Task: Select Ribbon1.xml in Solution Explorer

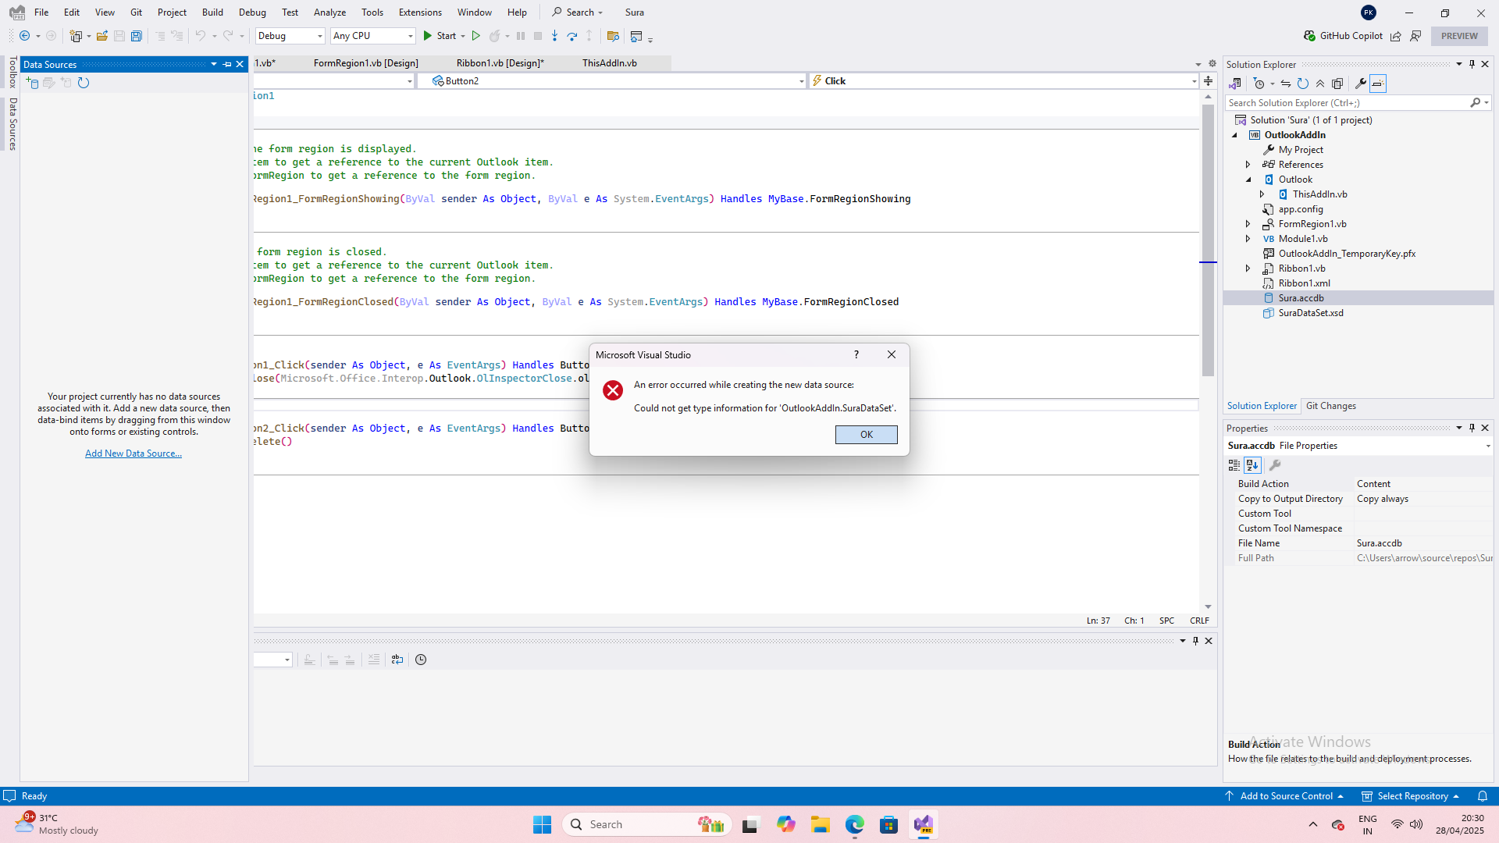Action: [1304, 283]
